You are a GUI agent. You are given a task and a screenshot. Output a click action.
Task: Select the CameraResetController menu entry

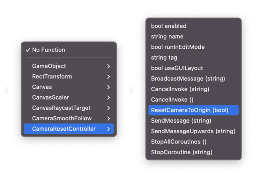click(64, 129)
